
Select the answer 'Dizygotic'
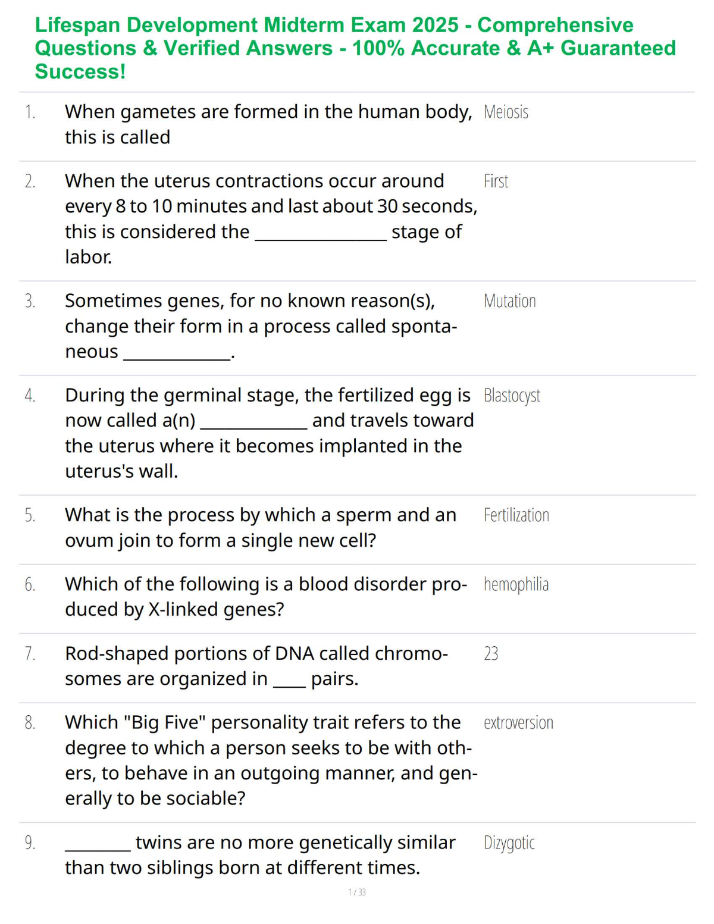click(509, 843)
